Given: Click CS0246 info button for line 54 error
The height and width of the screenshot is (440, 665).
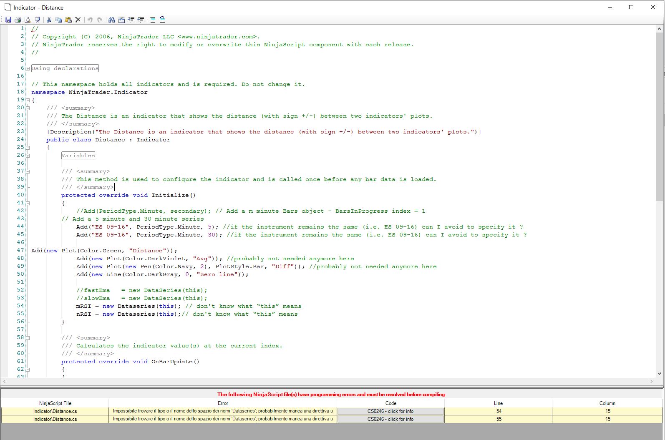Looking at the screenshot, I should [390, 411].
